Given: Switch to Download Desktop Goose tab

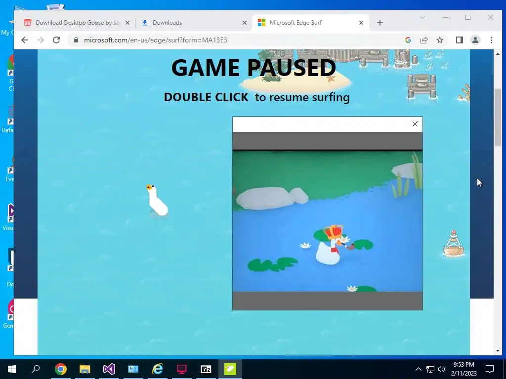Looking at the screenshot, I should [77, 23].
